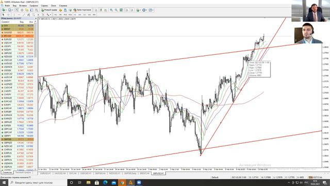This screenshot has height=186, width=330.
Task: Tile chart windows with the grid icon
Action: coord(121,10)
